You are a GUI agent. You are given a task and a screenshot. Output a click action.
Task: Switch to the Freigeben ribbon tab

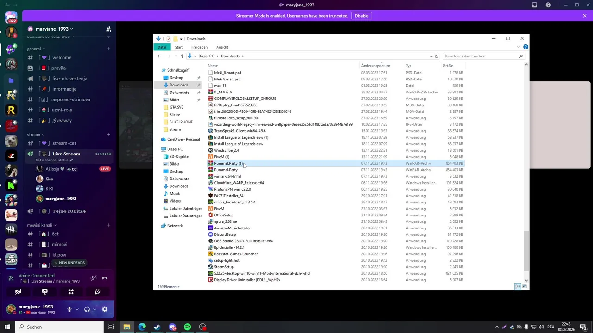200,47
